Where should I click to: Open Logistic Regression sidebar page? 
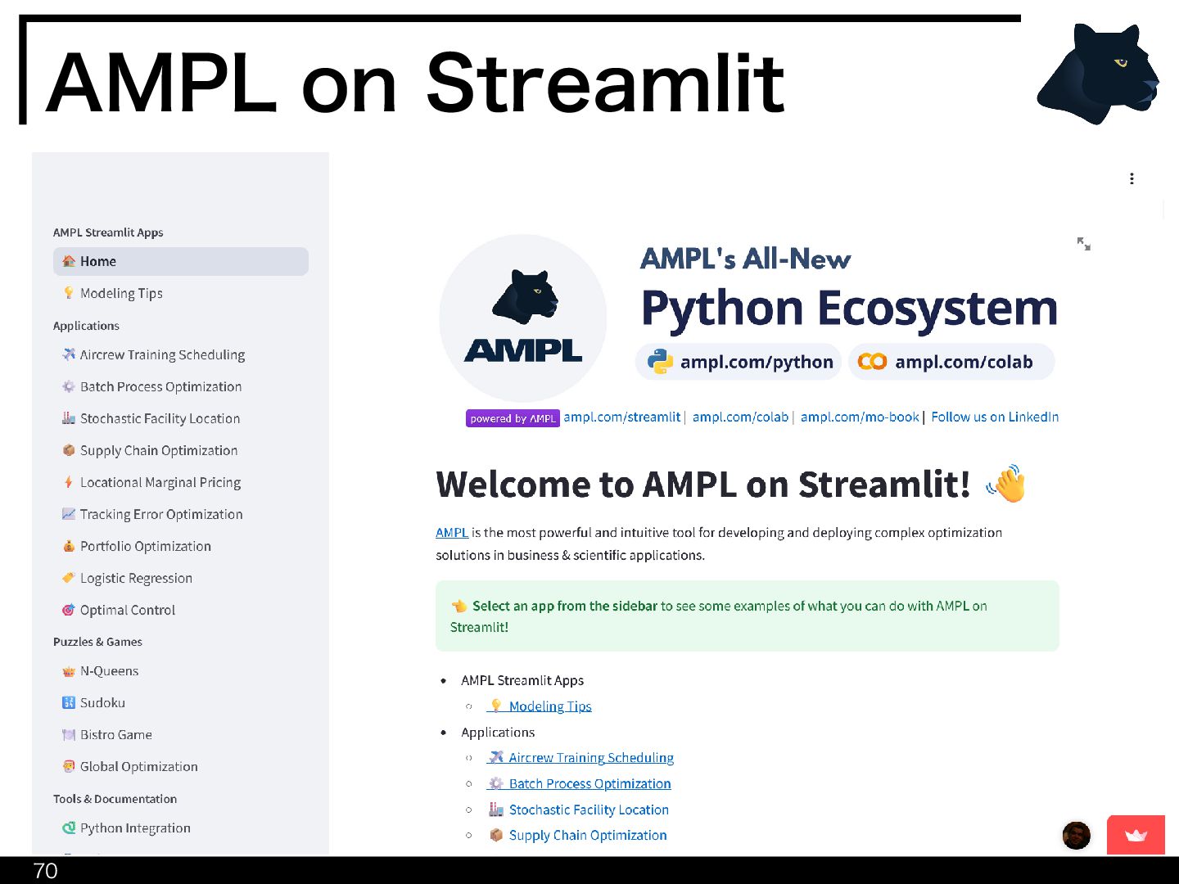pyautogui.click(x=181, y=578)
